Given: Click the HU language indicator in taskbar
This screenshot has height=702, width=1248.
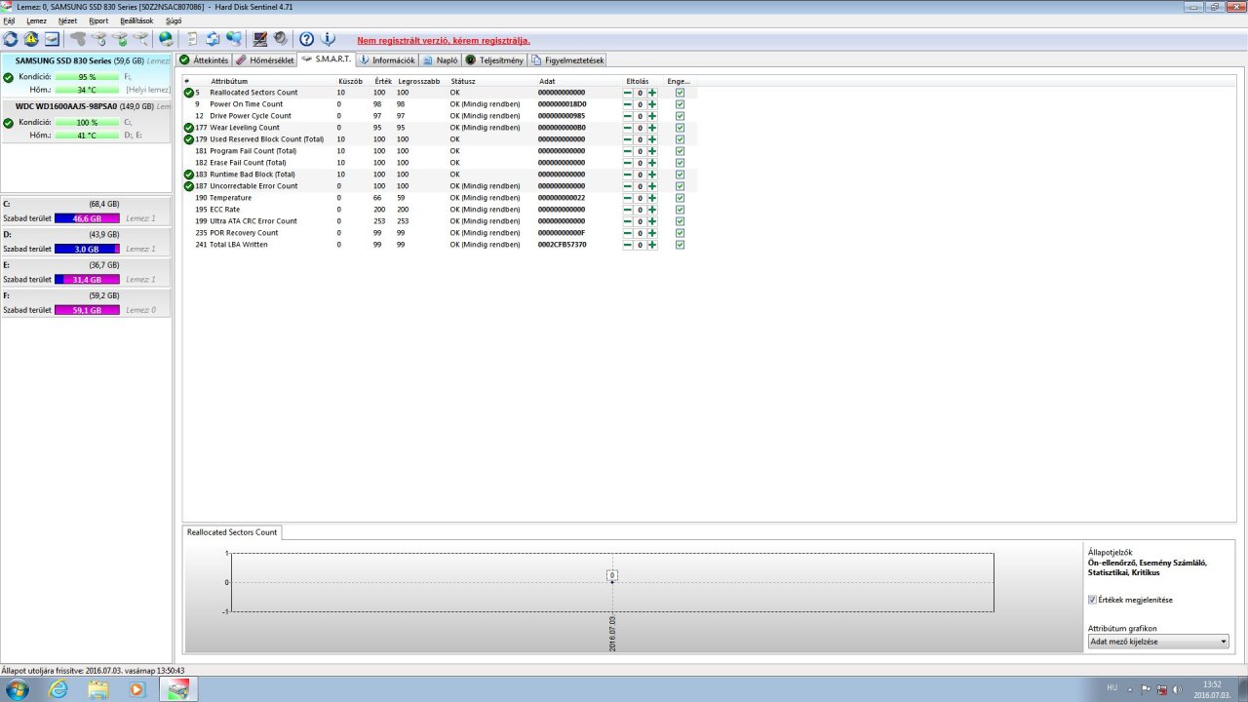Looking at the screenshot, I should click(1112, 687).
